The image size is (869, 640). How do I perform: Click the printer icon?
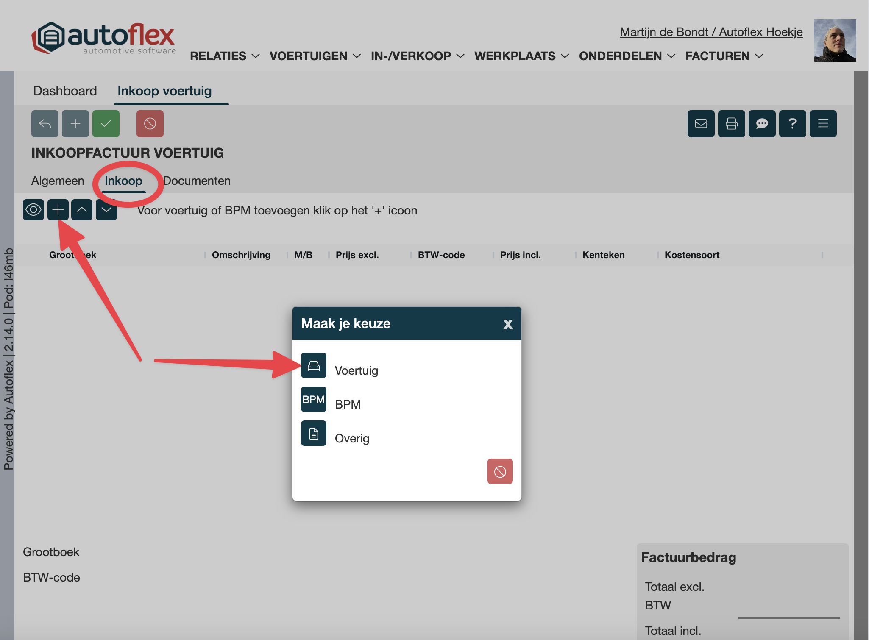[x=731, y=124]
